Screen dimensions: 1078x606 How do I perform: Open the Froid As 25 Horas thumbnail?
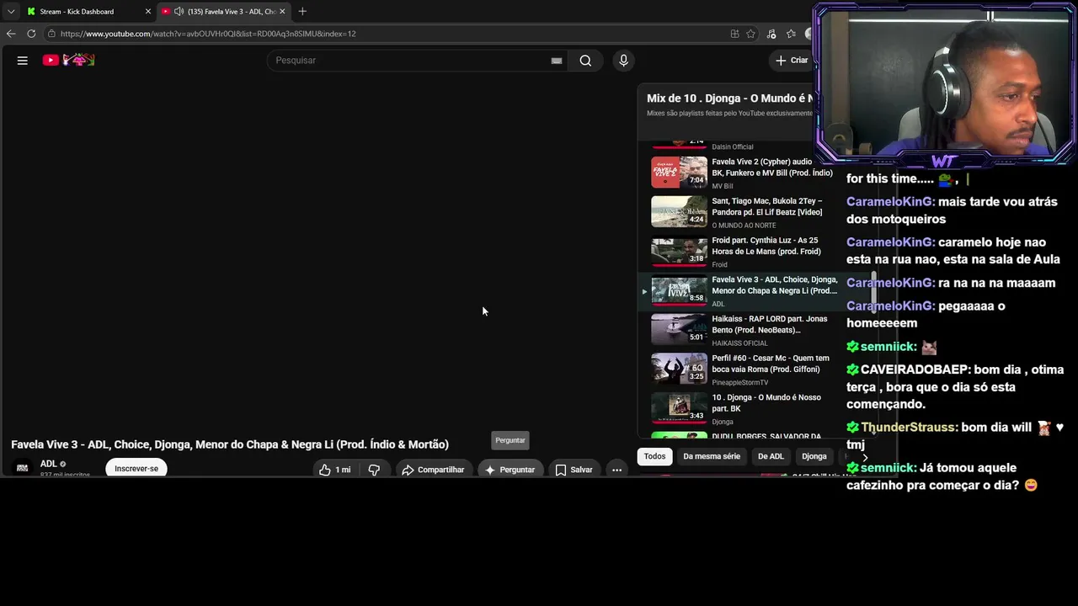[x=680, y=251]
